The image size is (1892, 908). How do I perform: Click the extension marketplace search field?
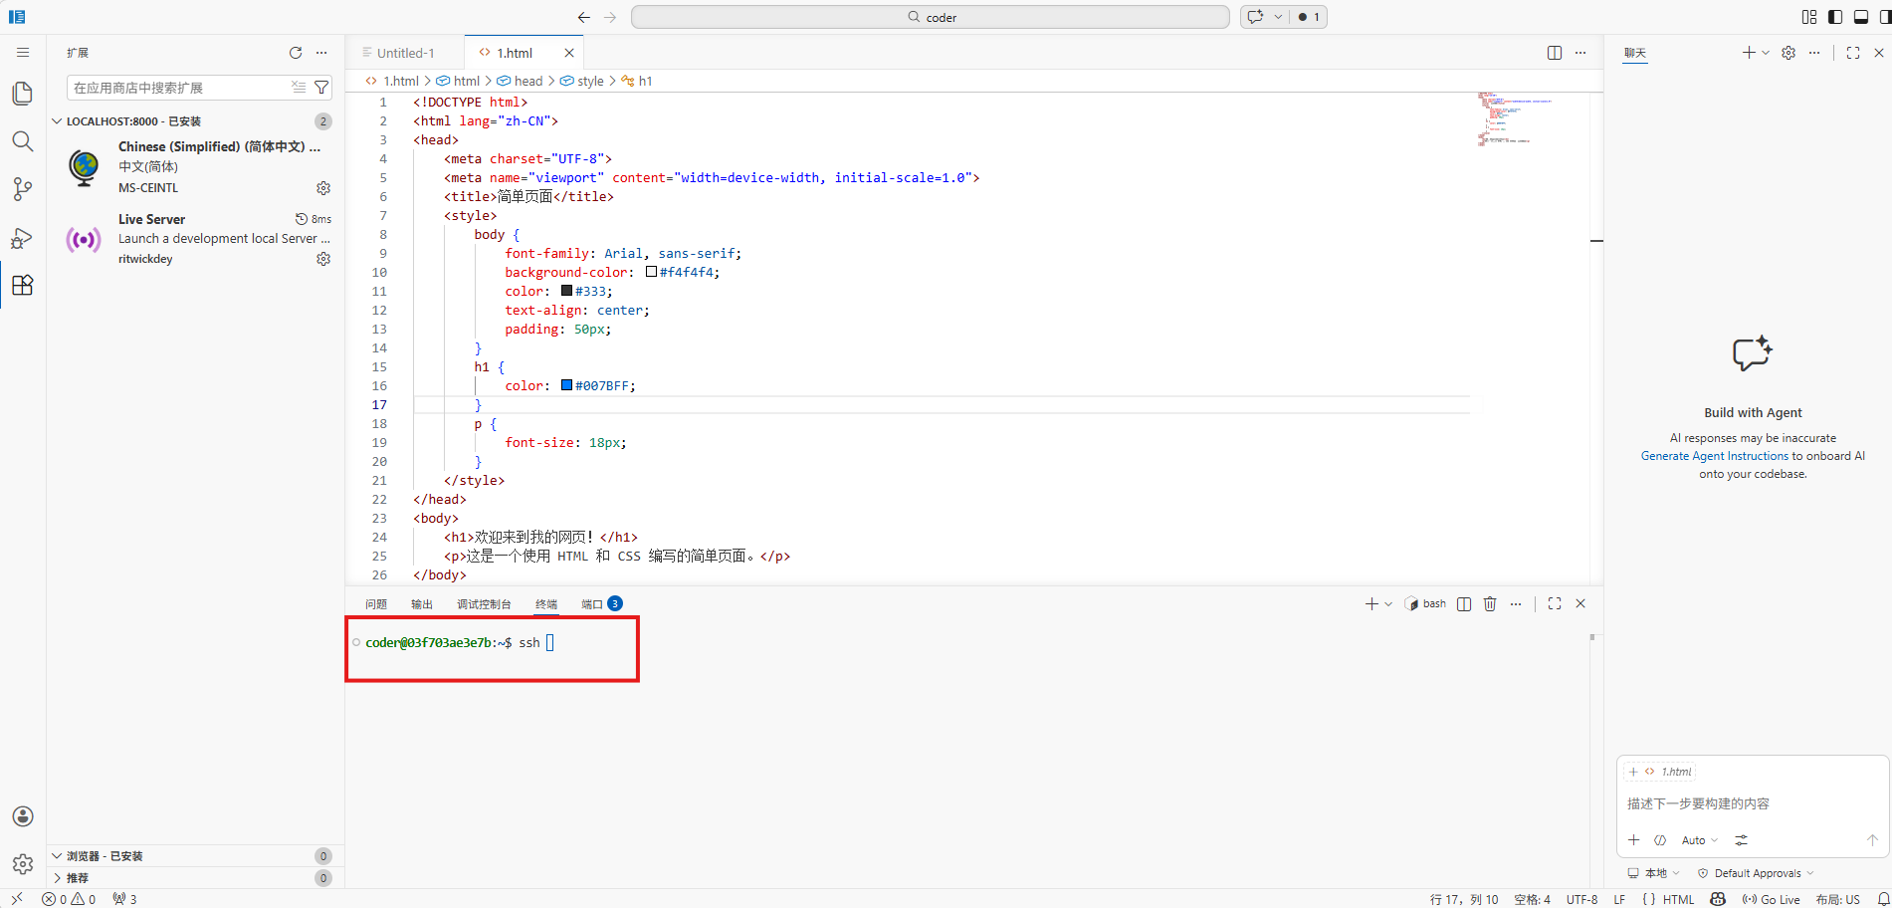coord(177,88)
